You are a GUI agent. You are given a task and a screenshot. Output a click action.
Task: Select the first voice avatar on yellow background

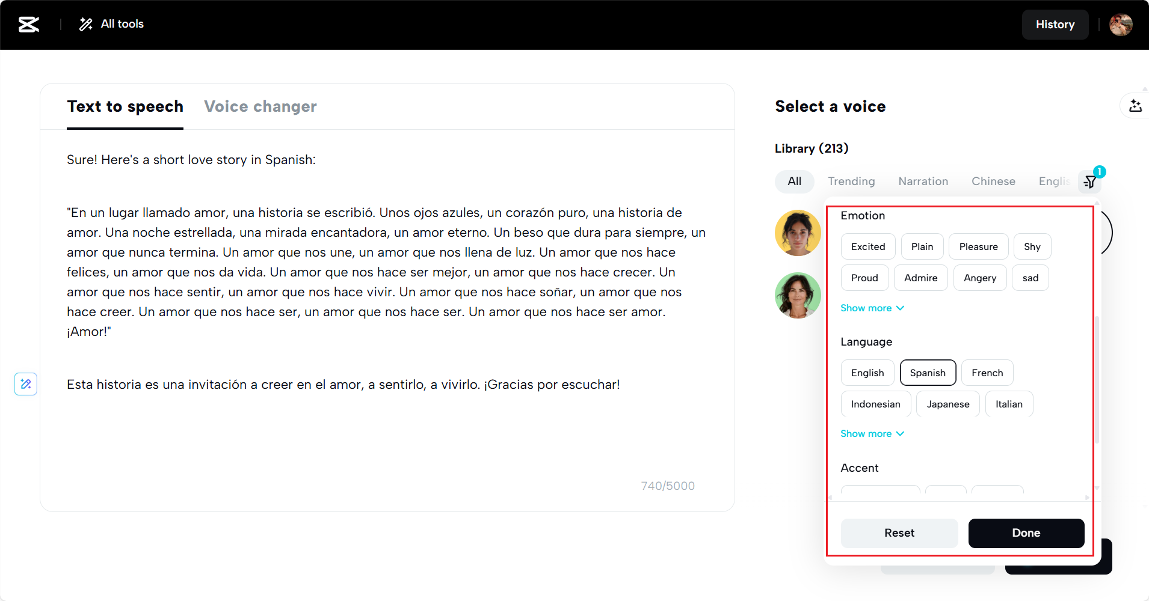(x=798, y=233)
